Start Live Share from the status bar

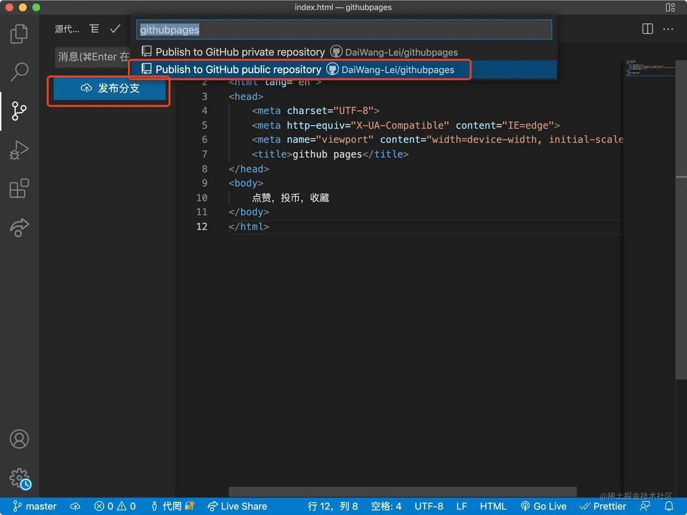(x=237, y=506)
